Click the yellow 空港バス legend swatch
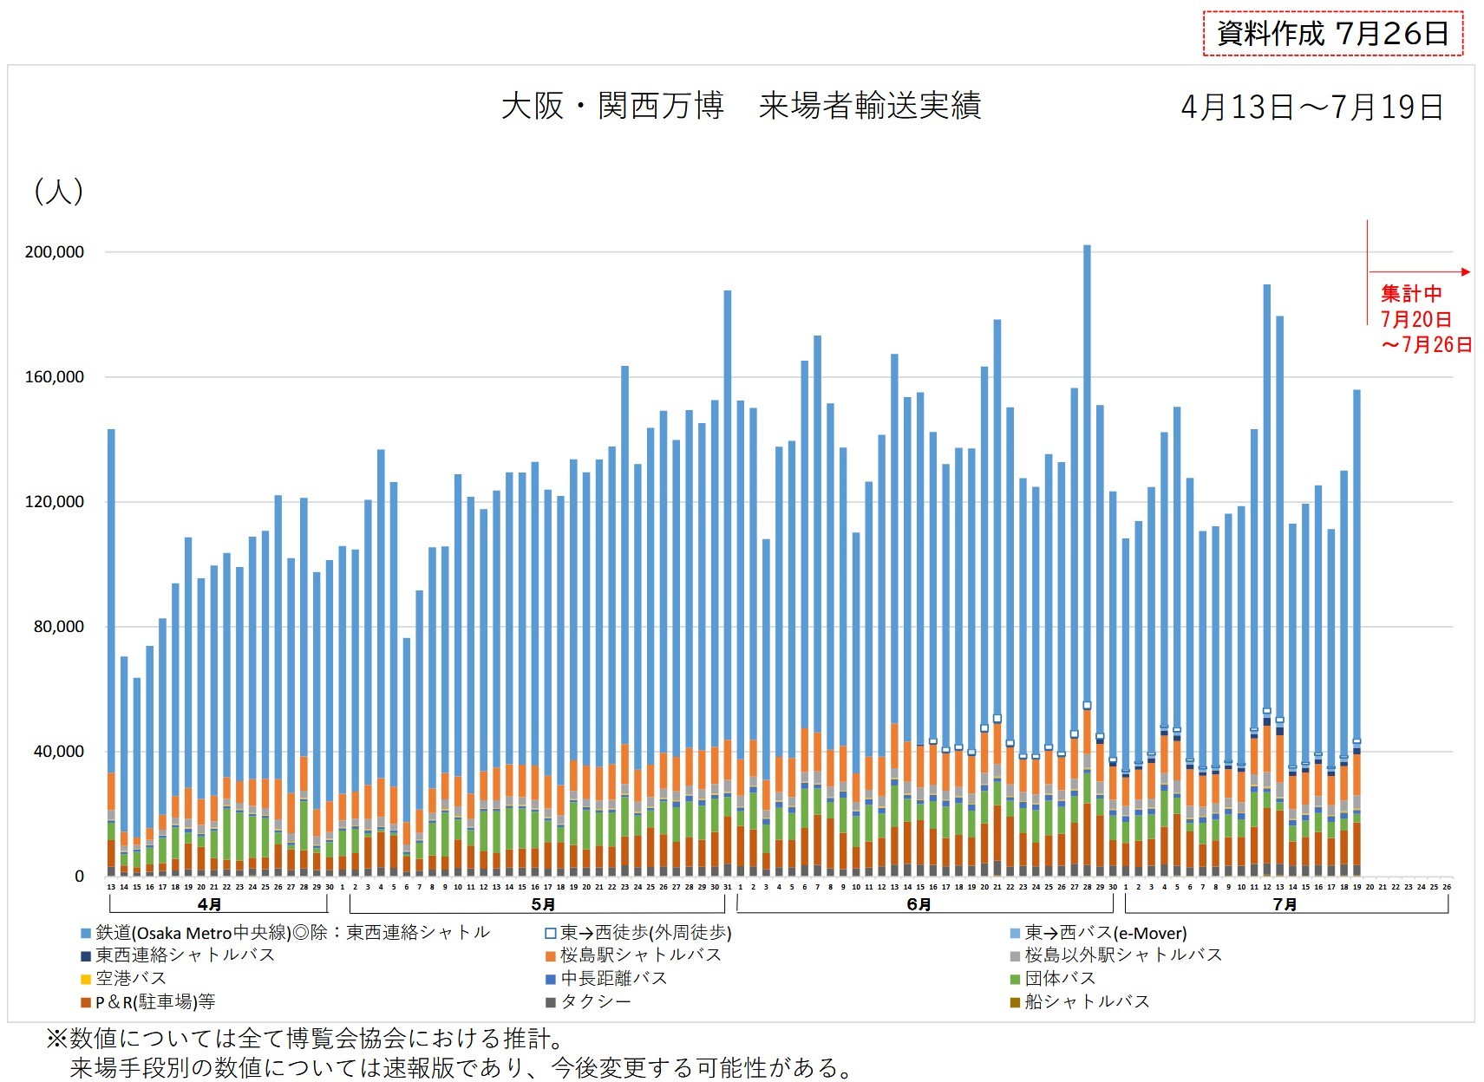This screenshot has width=1484, height=1082. (85, 980)
